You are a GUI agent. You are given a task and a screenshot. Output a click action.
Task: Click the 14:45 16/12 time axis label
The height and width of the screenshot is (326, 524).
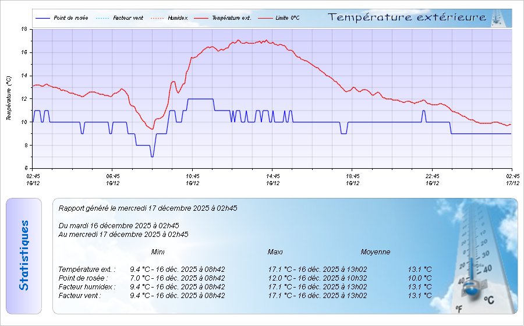coord(272,179)
